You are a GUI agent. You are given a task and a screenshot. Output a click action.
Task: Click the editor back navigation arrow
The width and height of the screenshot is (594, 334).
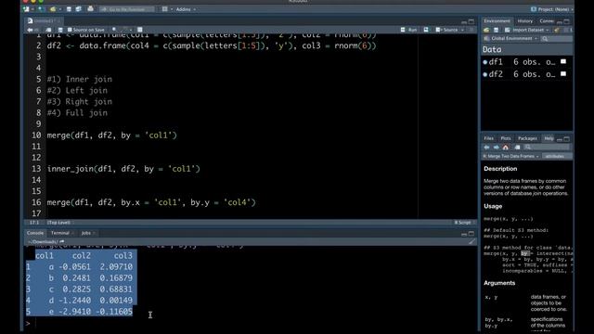pos(30,30)
